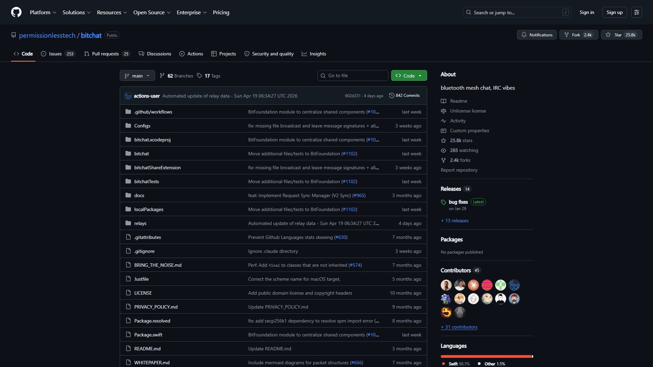
Task: Click the folder icon for docs
Action: click(128, 195)
